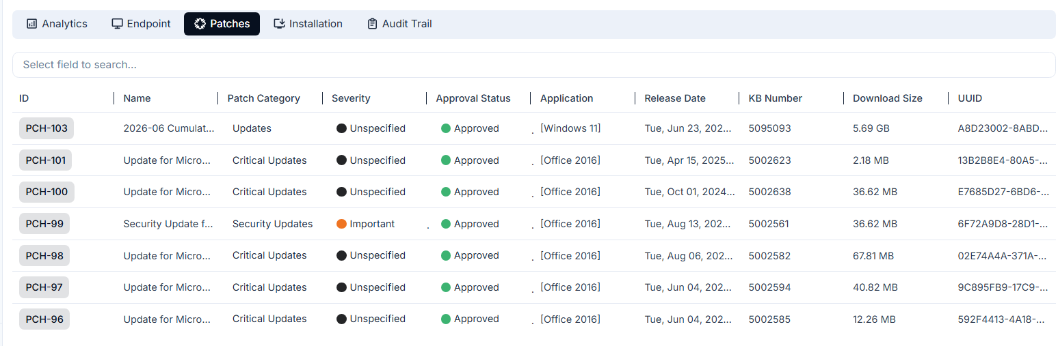Click KB number 5002561

(x=770, y=224)
